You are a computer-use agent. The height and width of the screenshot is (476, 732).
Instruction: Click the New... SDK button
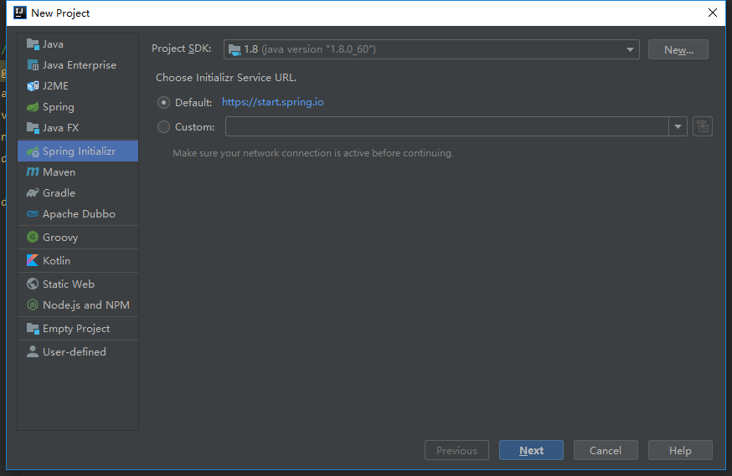coord(678,49)
